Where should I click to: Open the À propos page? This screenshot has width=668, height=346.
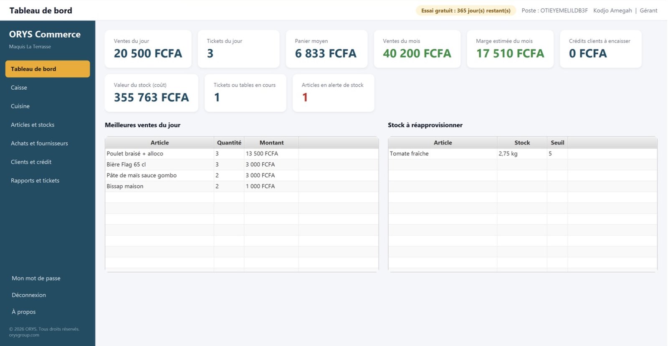point(24,312)
